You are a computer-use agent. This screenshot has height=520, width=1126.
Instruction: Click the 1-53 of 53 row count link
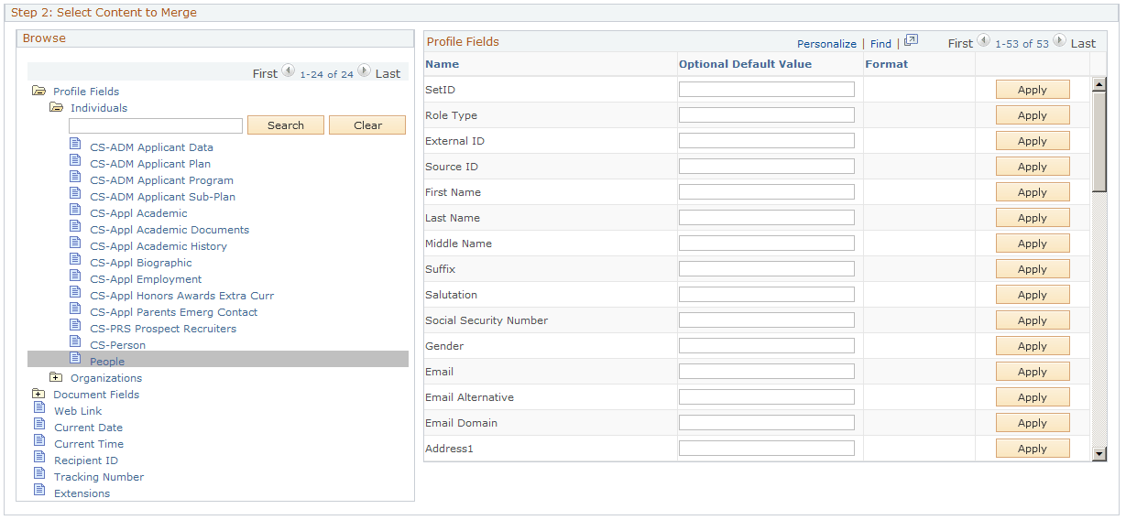[x=1022, y=44]
